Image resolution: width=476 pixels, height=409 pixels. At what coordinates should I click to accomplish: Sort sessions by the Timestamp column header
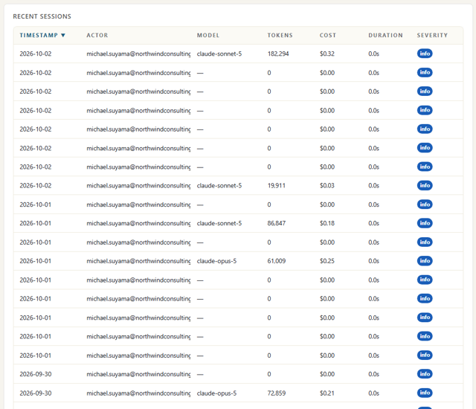tap(42, 35)
